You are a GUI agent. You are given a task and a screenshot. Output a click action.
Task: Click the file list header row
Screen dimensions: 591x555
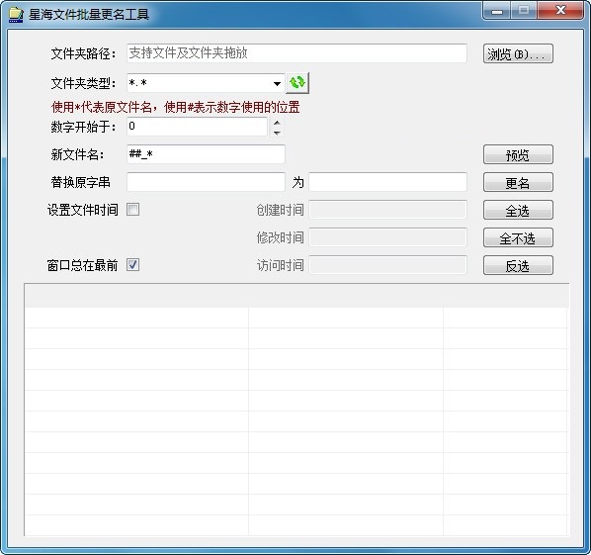point(296,296)
